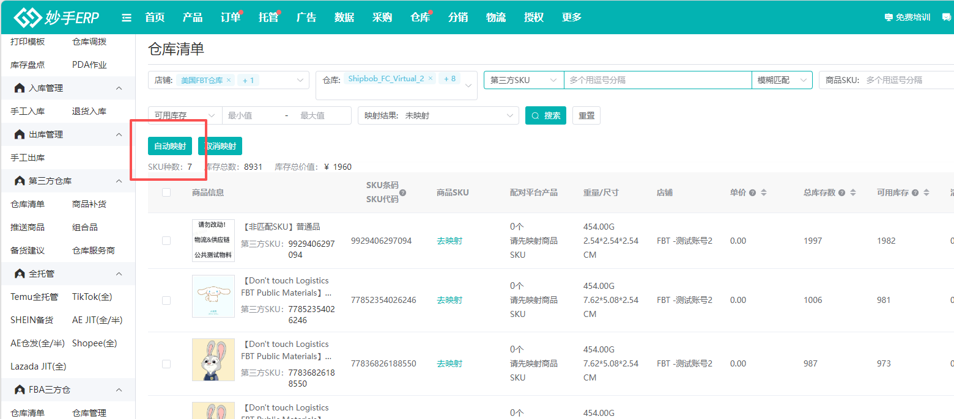954x419 pixels.
Task: Click 去映射 link for the first product
Action: [x=449, y=241]
